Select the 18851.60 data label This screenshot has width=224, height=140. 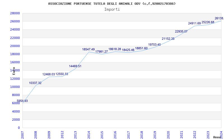coord(141,48)
